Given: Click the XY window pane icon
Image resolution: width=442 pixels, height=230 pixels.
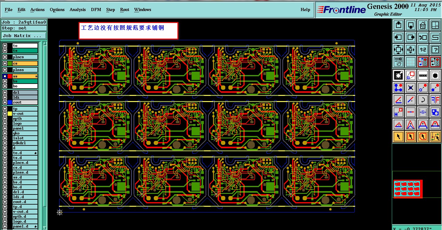Looking at the screenshot, I should pyautogui.click(x=435, y=25).
